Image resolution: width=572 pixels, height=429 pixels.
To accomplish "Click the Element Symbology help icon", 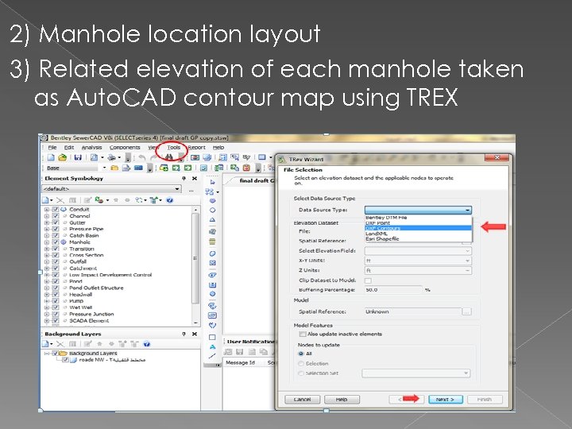I will click(x=170, y=200).
